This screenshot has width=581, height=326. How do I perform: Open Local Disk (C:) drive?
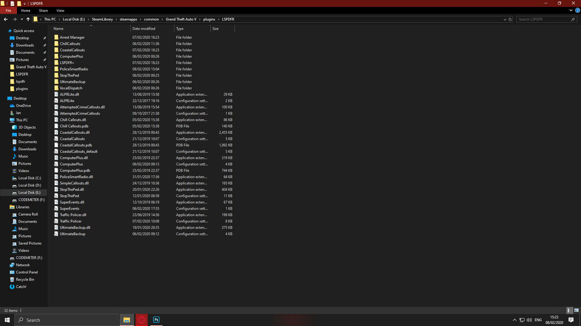tap(29, 178)
